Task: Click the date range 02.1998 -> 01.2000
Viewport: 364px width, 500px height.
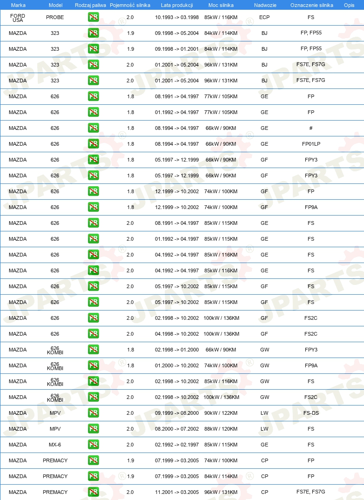Action: pyautogui.click(x=177, y=350)
